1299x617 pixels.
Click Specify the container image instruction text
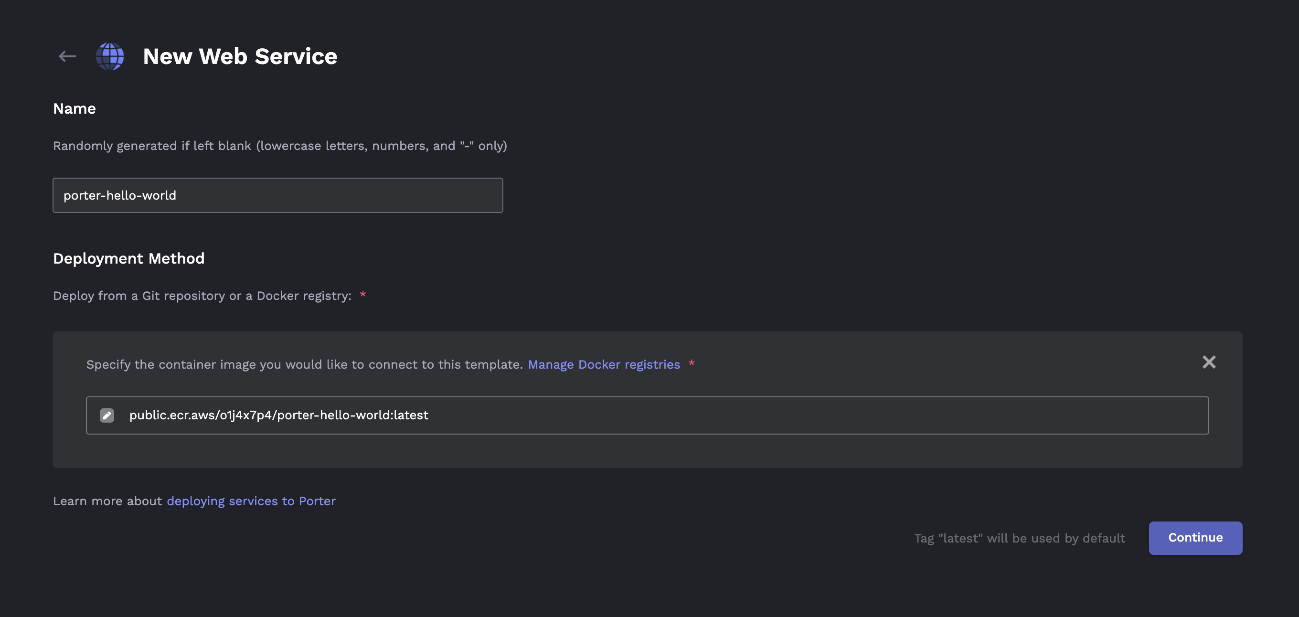(305, 364)
